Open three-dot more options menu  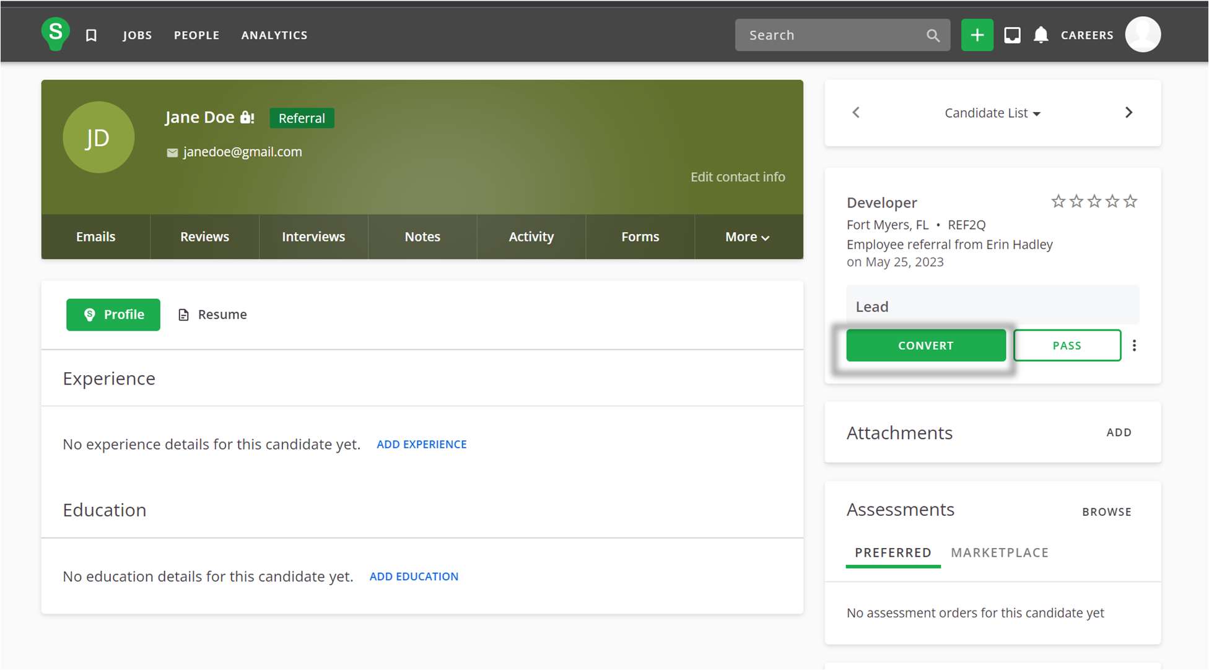click(1134, 346)
